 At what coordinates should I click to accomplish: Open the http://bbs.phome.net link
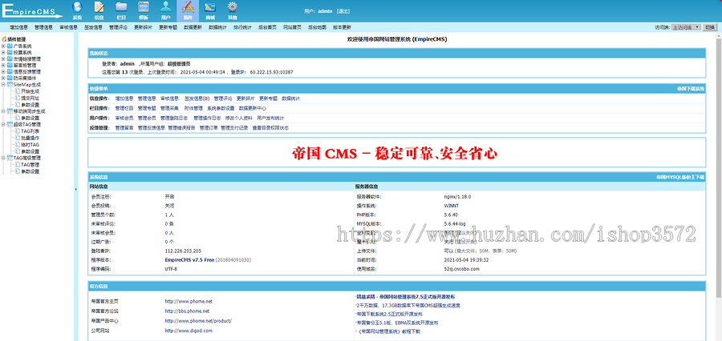coord(188,311)
